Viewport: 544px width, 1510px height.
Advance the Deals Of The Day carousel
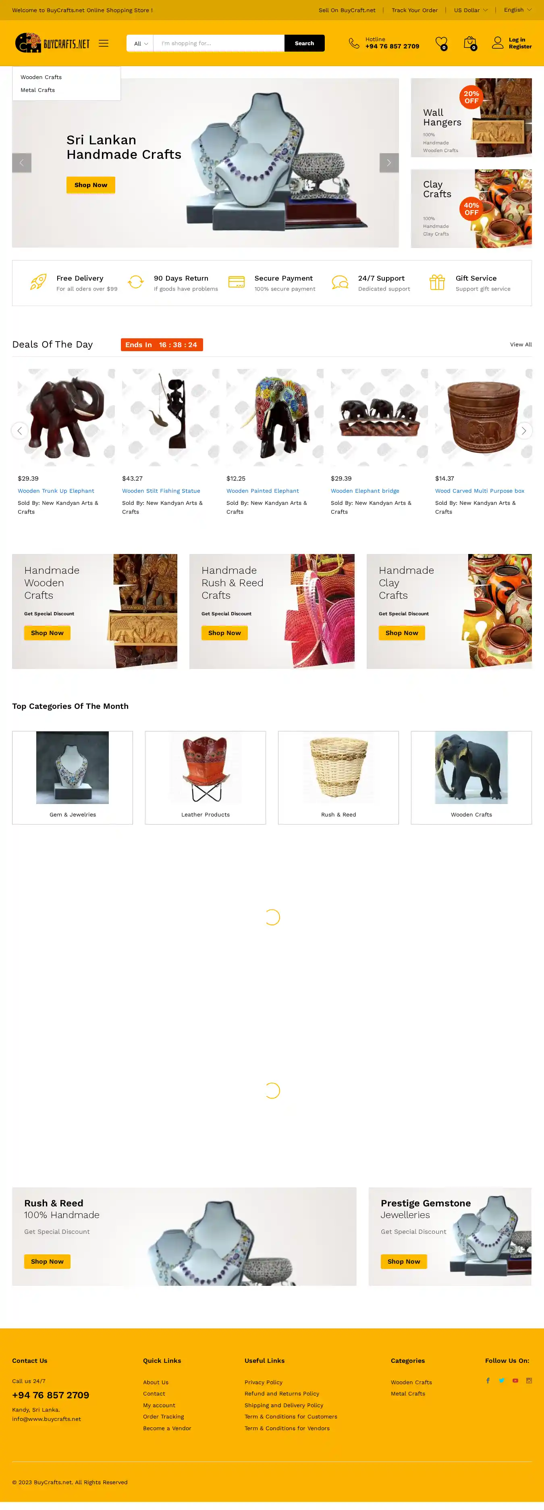[523, 431]
